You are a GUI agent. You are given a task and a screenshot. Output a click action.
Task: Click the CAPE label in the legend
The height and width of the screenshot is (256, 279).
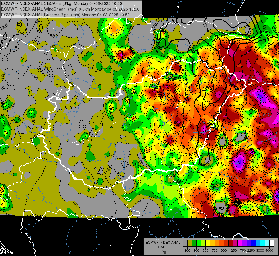163,247
